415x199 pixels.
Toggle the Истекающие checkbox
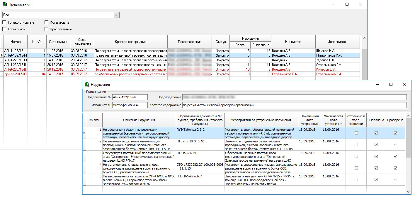(x=47, y=22)
